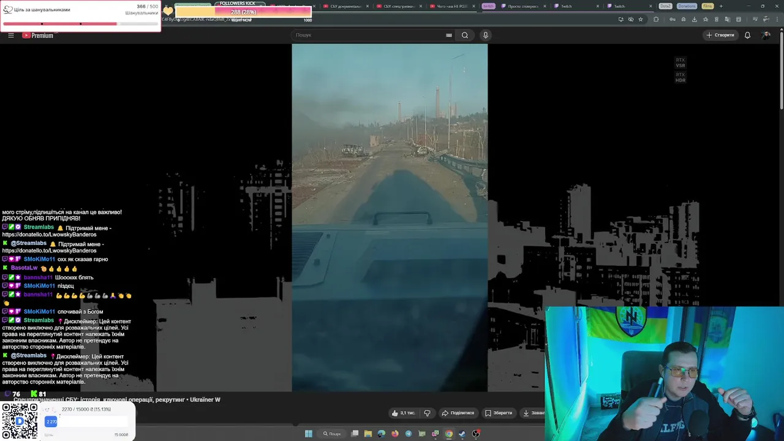Screen dimensions: 784x441
Task: Open the Donations tab group
Action: pos(687,6)
